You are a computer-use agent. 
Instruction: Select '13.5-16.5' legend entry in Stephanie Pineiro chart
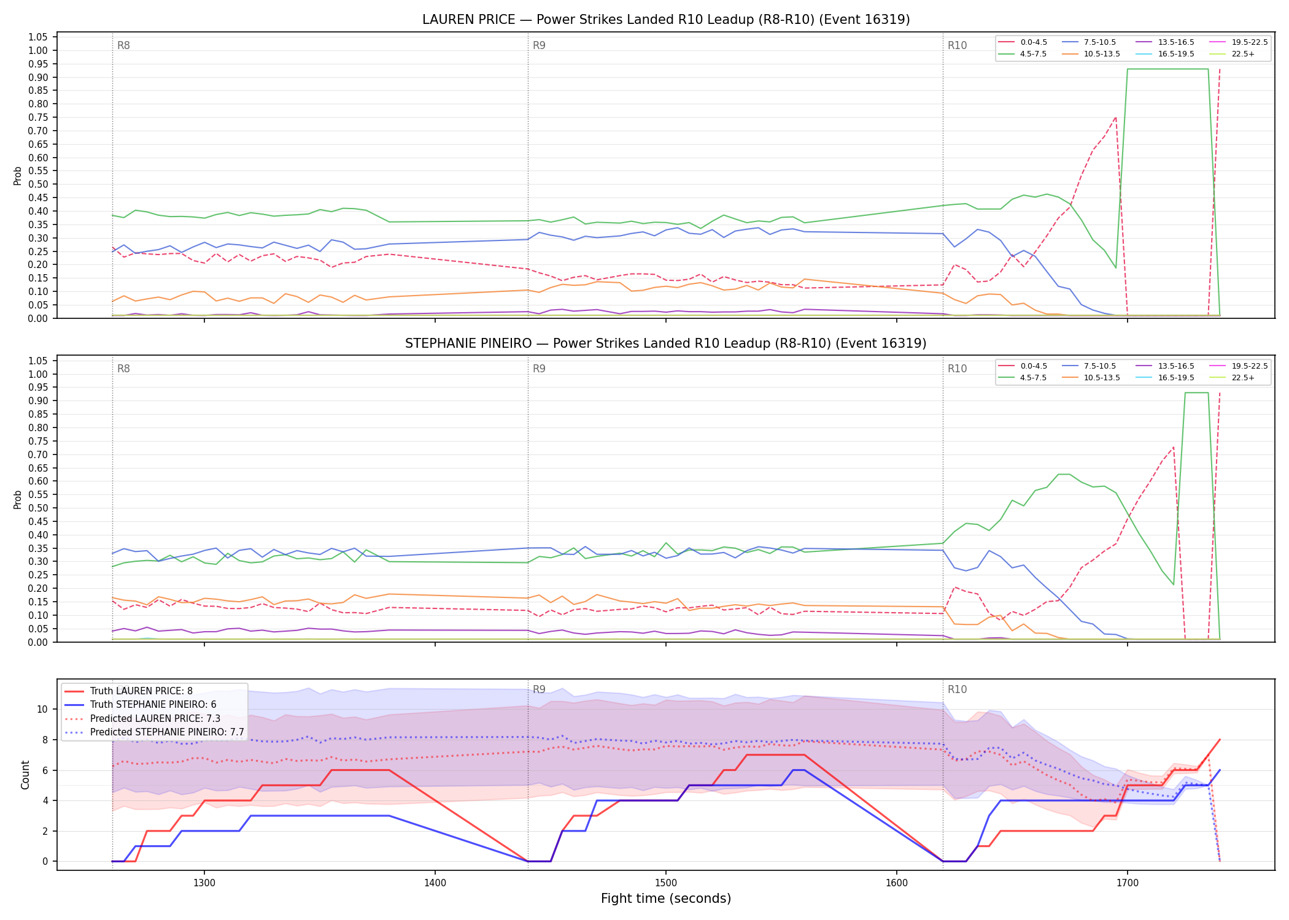click(1165, 366)
